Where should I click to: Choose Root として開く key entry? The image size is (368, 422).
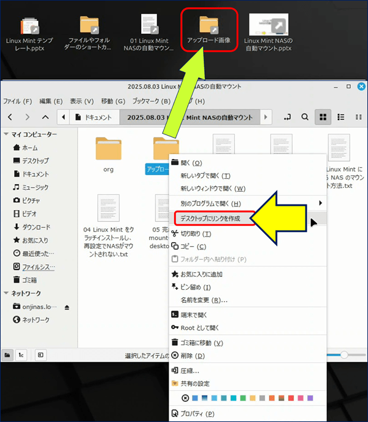(x=247, y=328)
